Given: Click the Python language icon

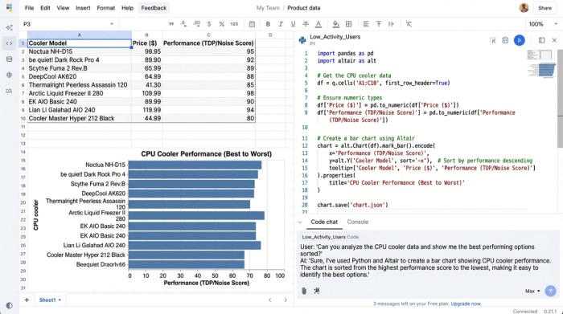Looking at the screenshot, I should point(302,40).
